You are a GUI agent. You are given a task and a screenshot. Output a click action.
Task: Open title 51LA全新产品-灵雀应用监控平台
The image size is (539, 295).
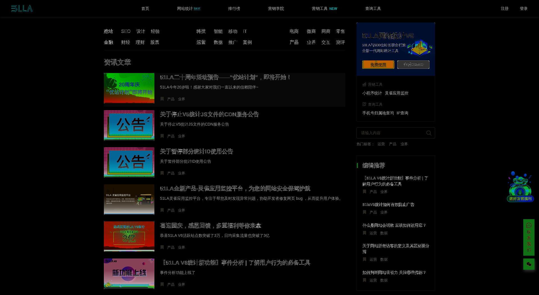point(235,189)
